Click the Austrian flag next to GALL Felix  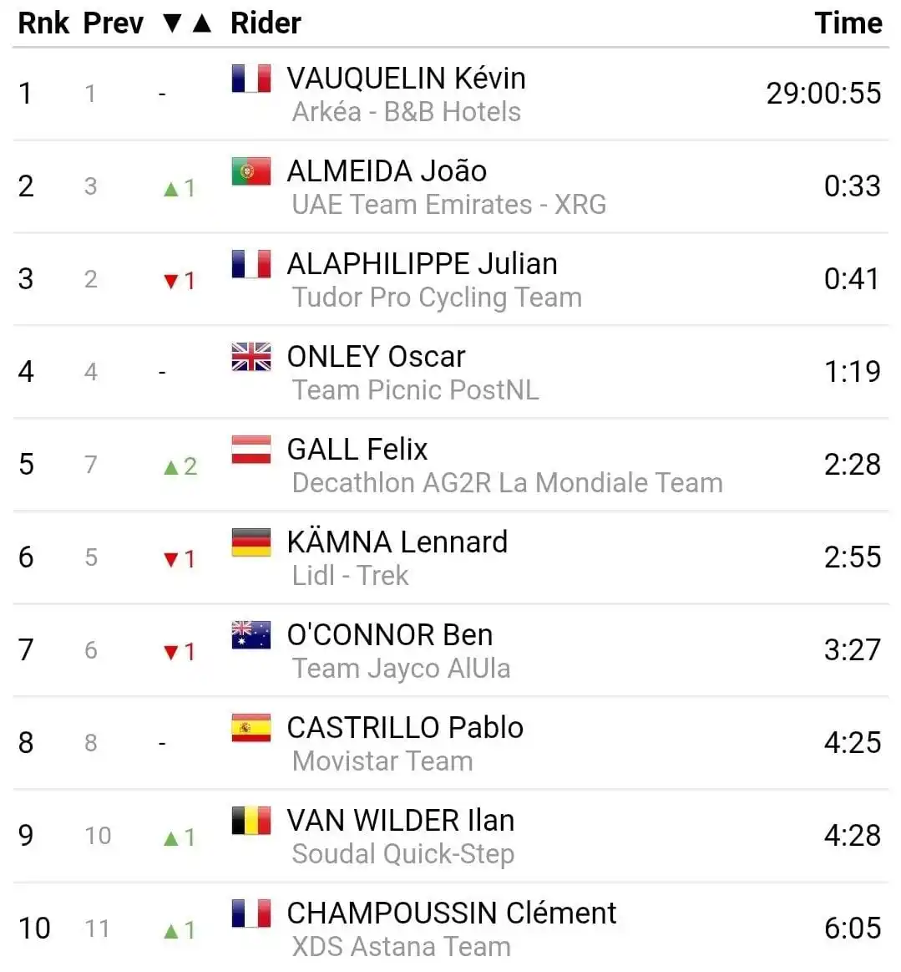point(251,450)
